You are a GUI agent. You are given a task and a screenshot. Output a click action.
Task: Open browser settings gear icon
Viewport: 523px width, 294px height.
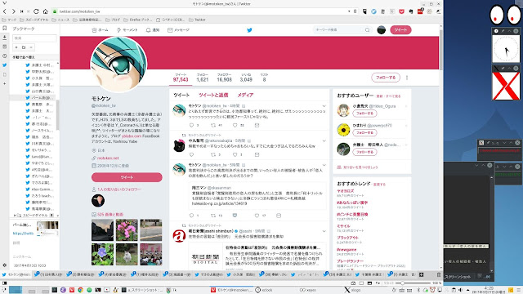click(5, 265)
